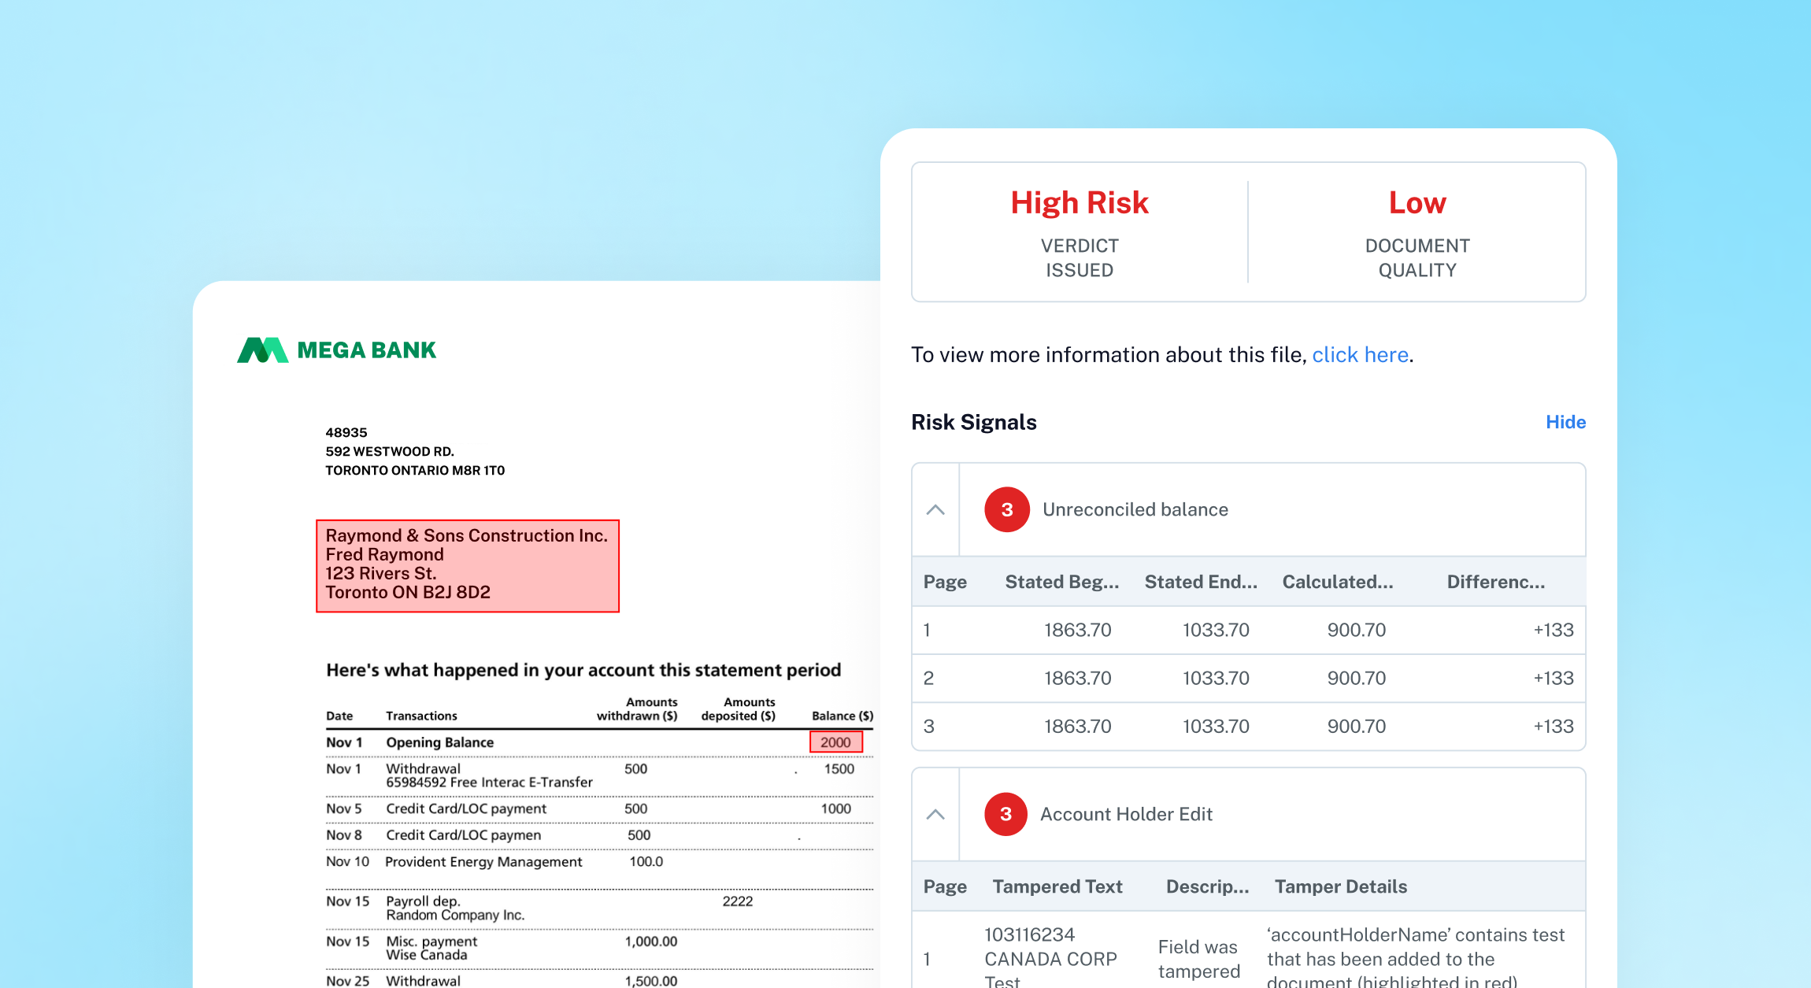Image resolution: width=1811 pixels, height=988 pixels.
Task: Click the Stated Beg... column header
Action: [x=1061, y=582]
